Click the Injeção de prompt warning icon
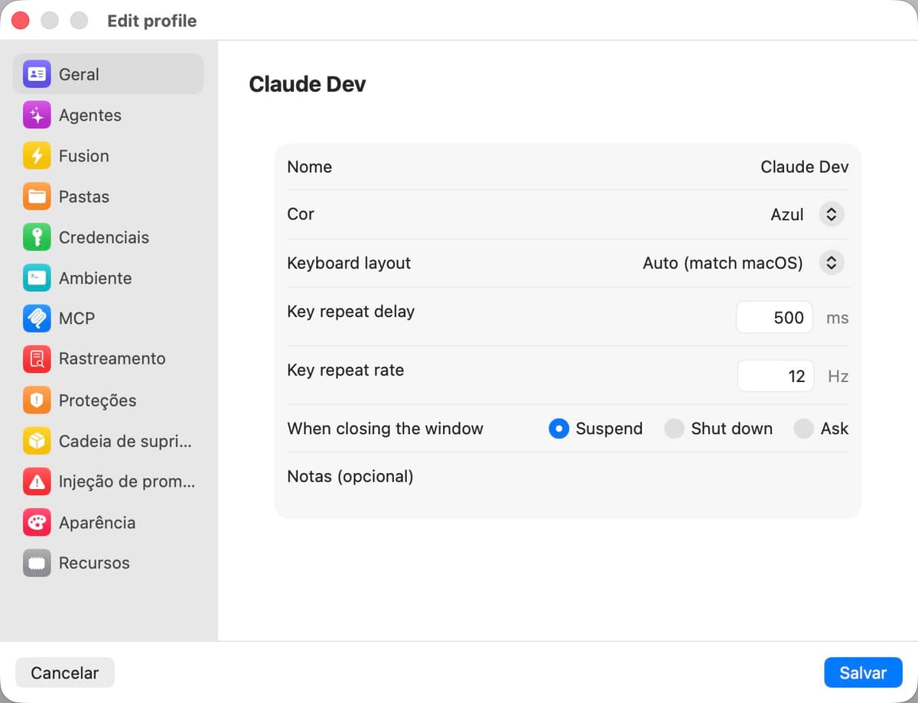This screenshot has height=703, width=918. [x=37, y=482]
